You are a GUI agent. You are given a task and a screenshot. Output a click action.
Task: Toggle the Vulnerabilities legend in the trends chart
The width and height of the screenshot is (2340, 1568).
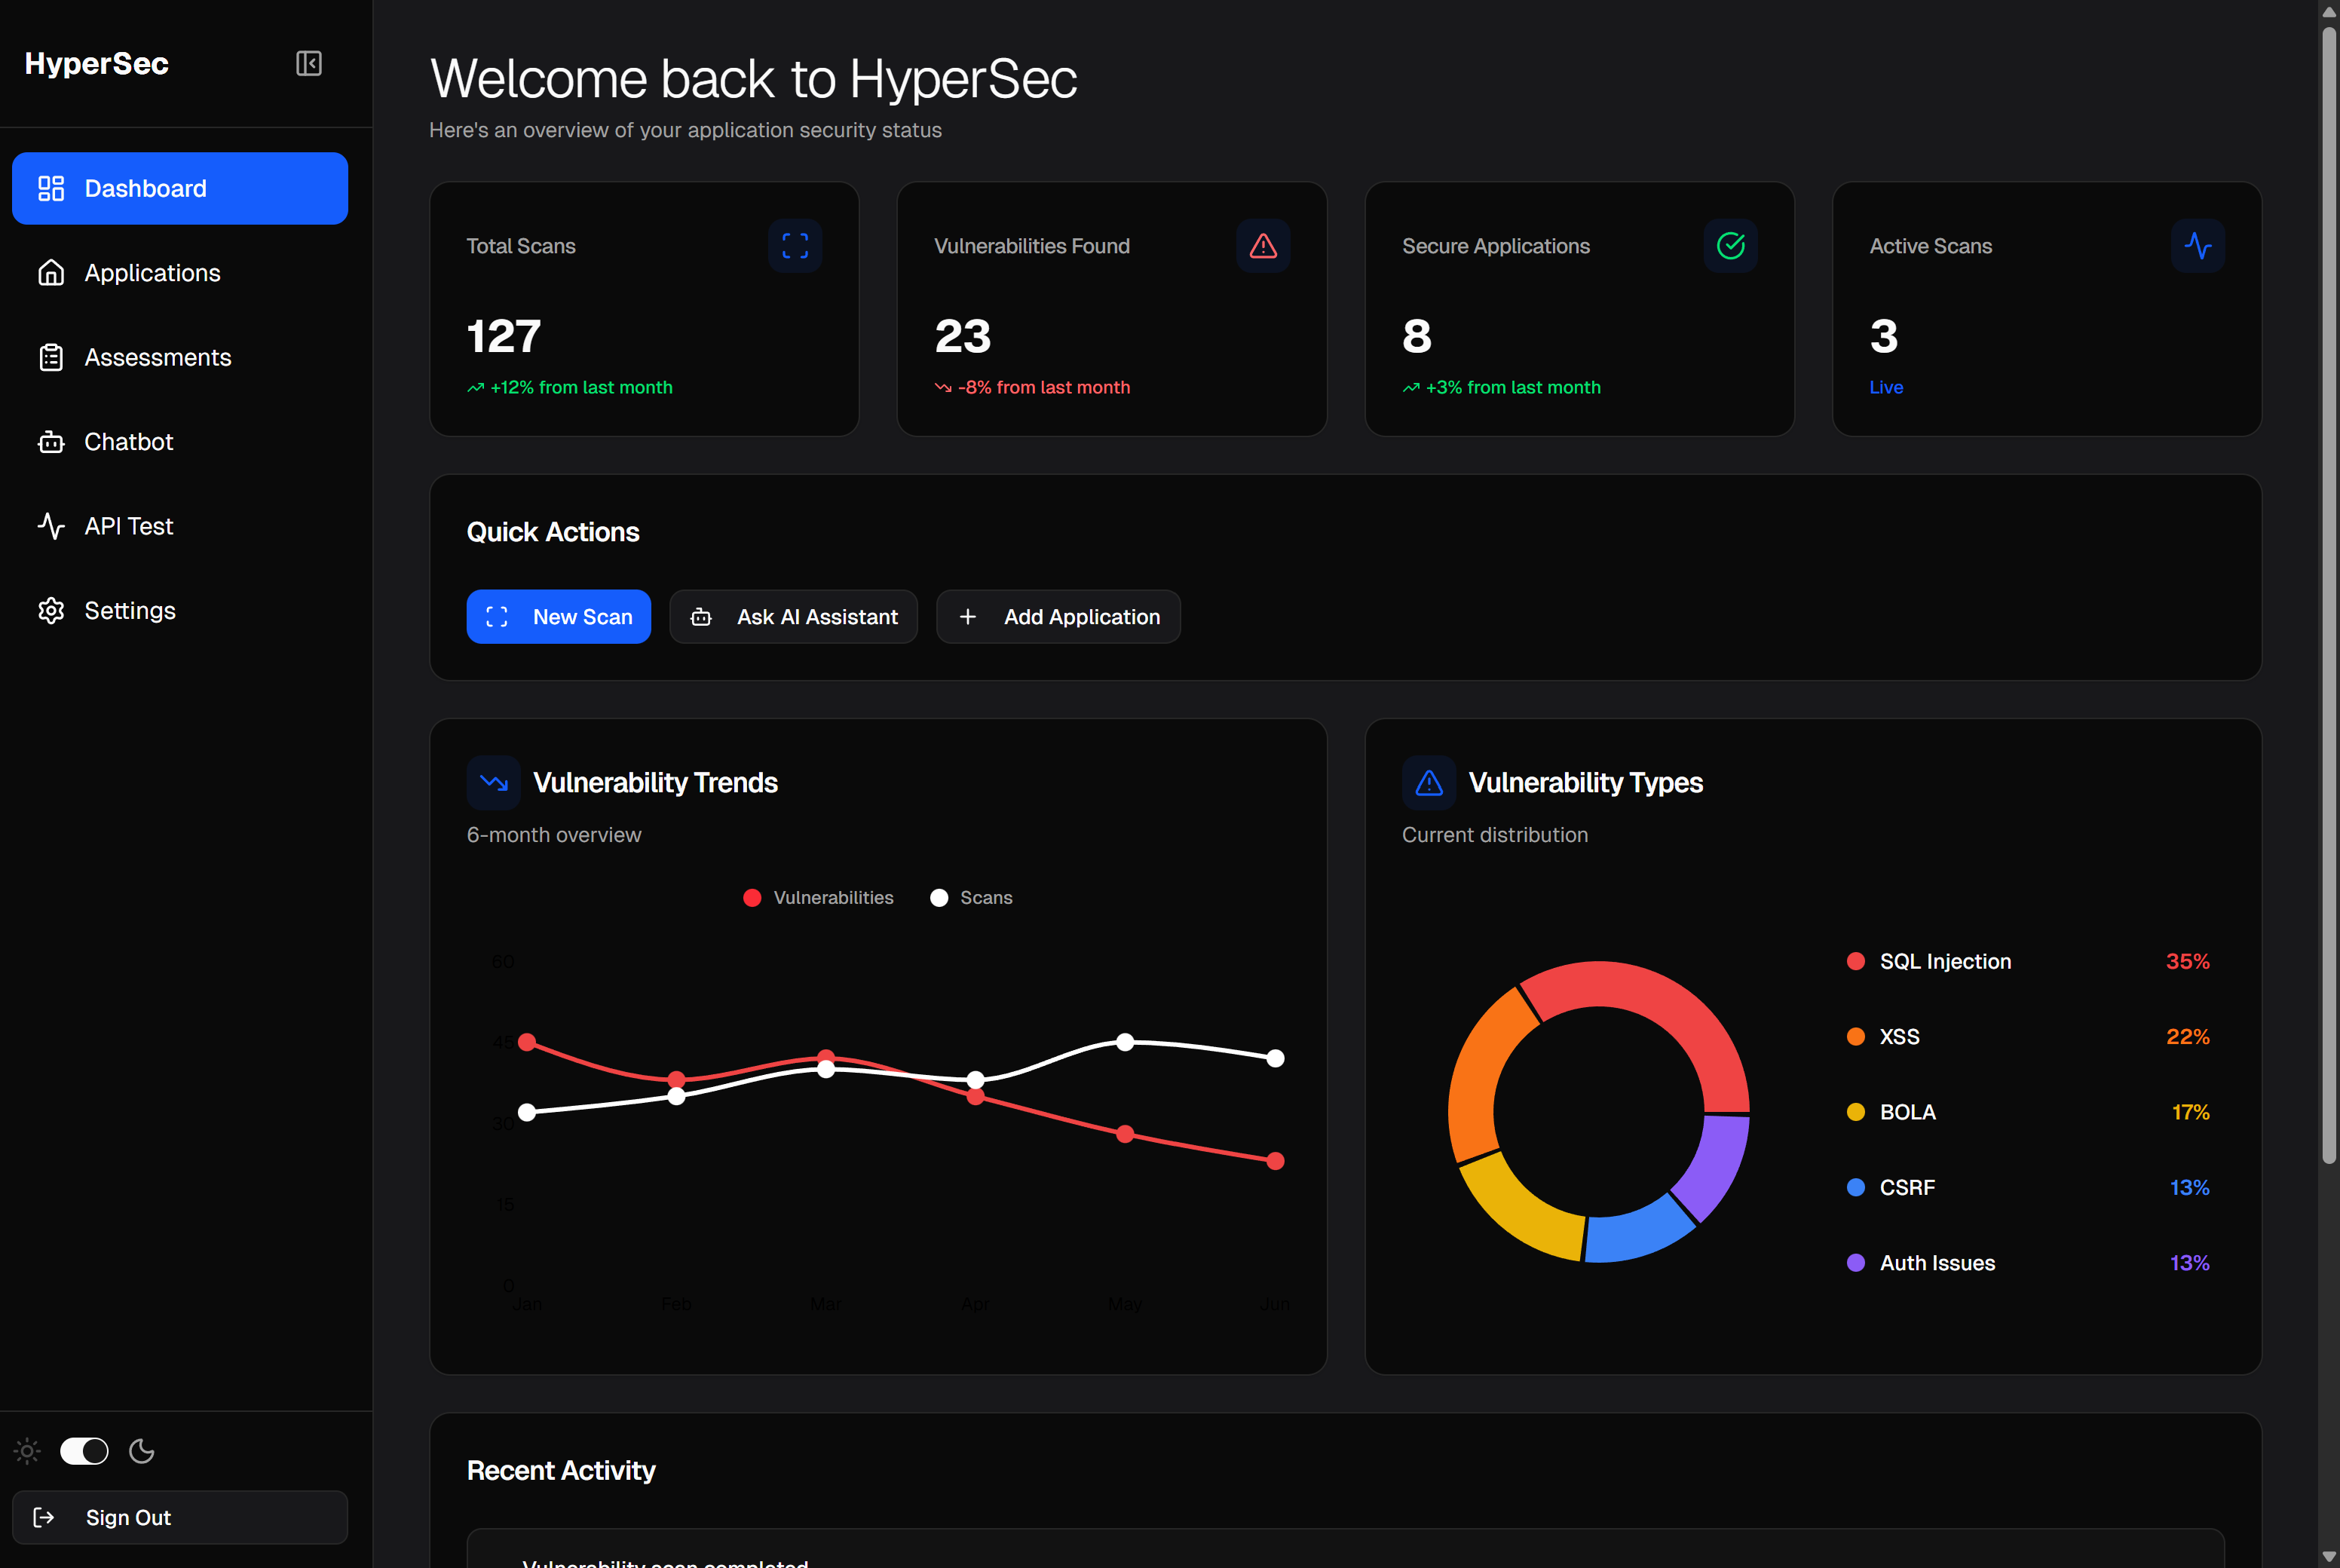(x=818, y=897)
